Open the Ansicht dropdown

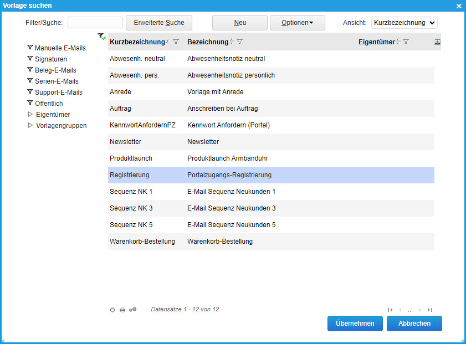coord(404,23)
